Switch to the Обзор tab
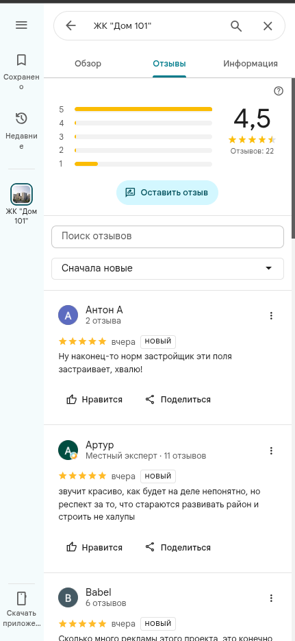The image size is (295, 641). 88,63
